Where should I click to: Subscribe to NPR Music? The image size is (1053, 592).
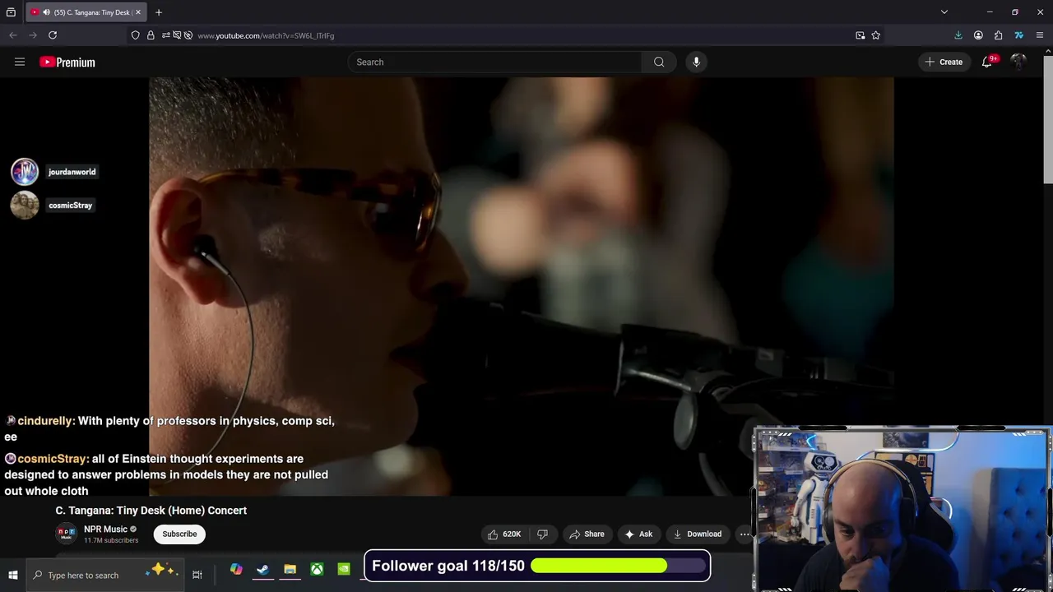(179, 534)
